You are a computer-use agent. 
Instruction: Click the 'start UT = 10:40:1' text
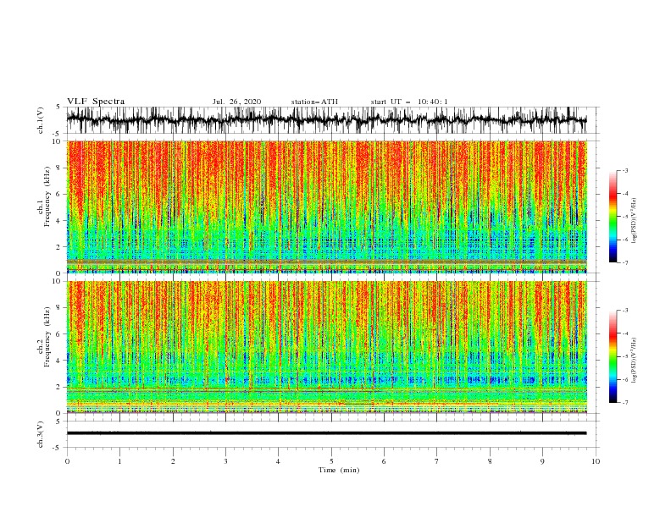tap(409, 102)
